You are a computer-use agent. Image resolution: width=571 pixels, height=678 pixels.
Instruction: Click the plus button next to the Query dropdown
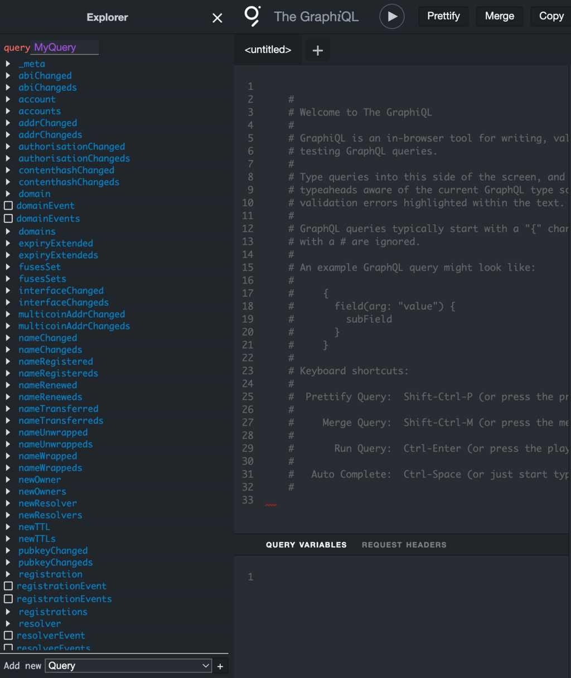coord(220,666)
